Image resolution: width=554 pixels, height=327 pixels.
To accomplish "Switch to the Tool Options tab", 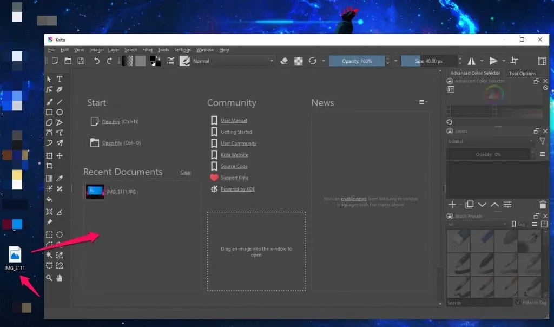I will coord(522,74).
